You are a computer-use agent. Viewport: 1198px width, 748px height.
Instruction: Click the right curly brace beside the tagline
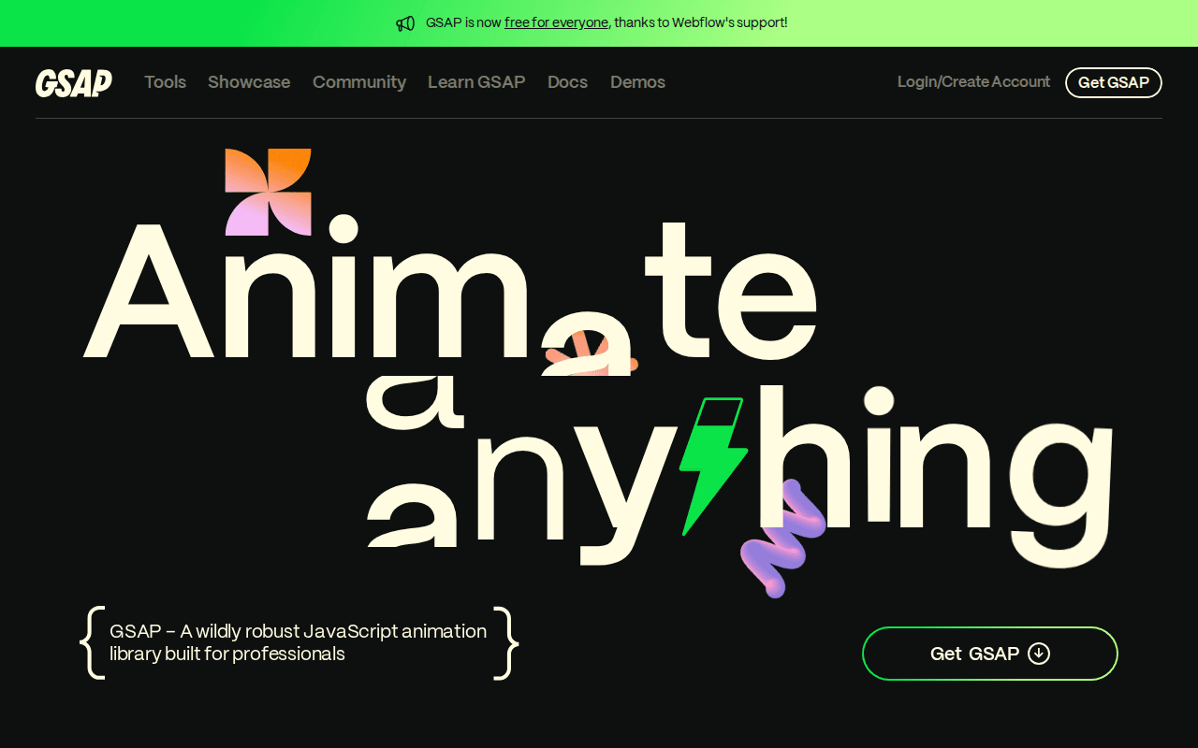(505, 642)
